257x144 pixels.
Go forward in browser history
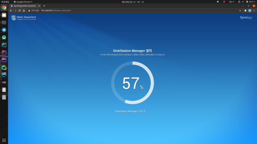(15, 11)
